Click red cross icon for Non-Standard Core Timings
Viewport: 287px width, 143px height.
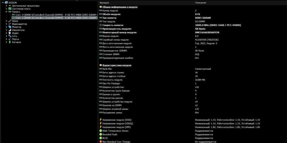[x=100, y=142]
